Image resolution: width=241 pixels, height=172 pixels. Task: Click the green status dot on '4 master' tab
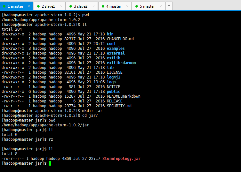pyautogui.click(x=103, y=6)
